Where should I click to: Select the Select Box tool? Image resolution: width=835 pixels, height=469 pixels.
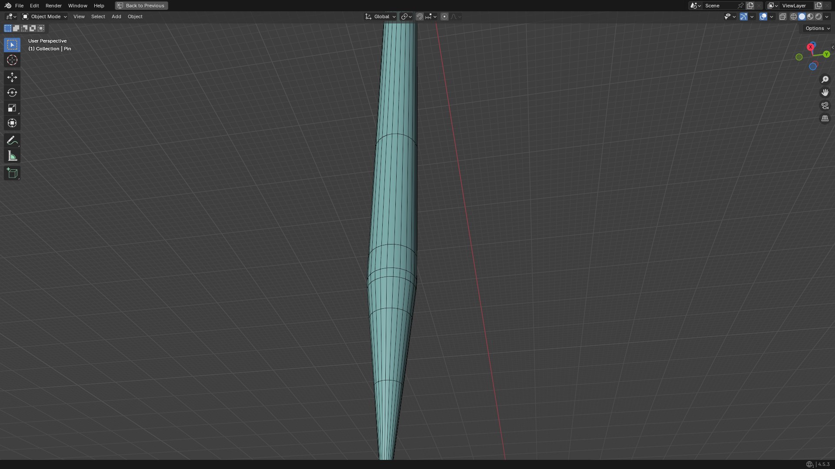(x=12, y=45)
